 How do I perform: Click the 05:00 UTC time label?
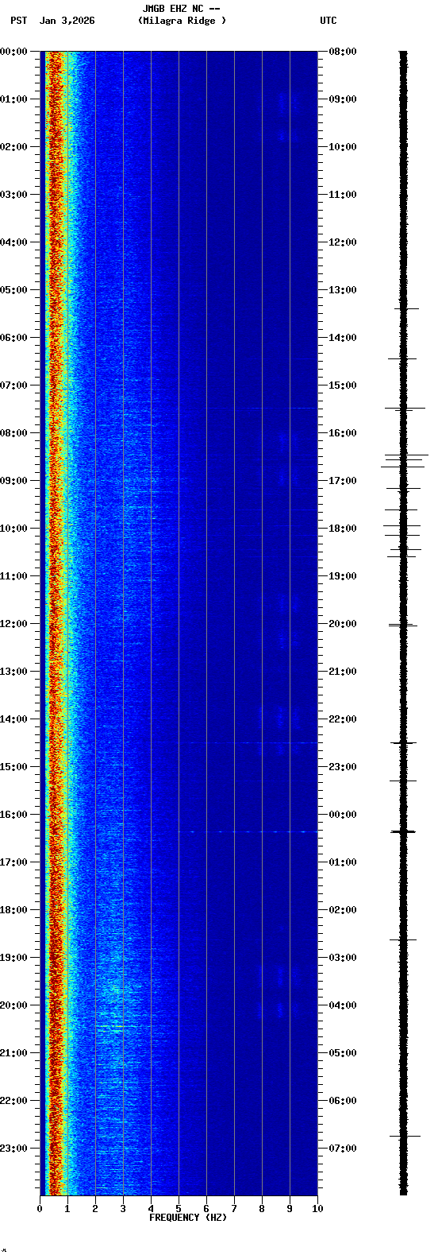pyautogui.click(x=343, y=1053)
